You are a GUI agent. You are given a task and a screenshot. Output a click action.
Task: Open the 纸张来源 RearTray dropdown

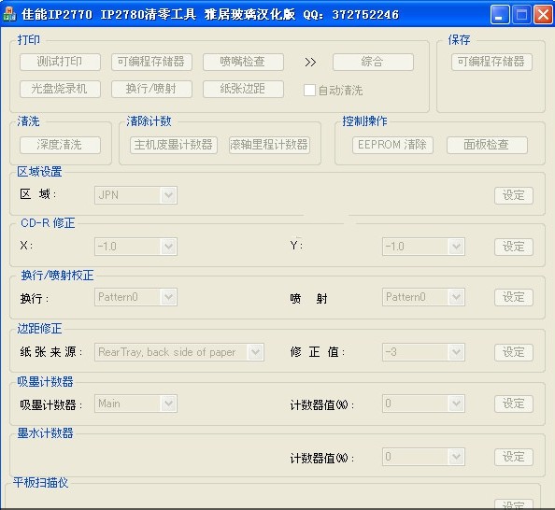179,352
